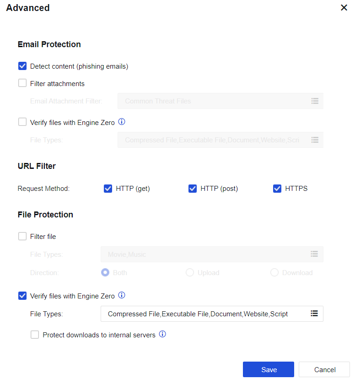
Task: Click the Save button
Action: tap(269, 369)
